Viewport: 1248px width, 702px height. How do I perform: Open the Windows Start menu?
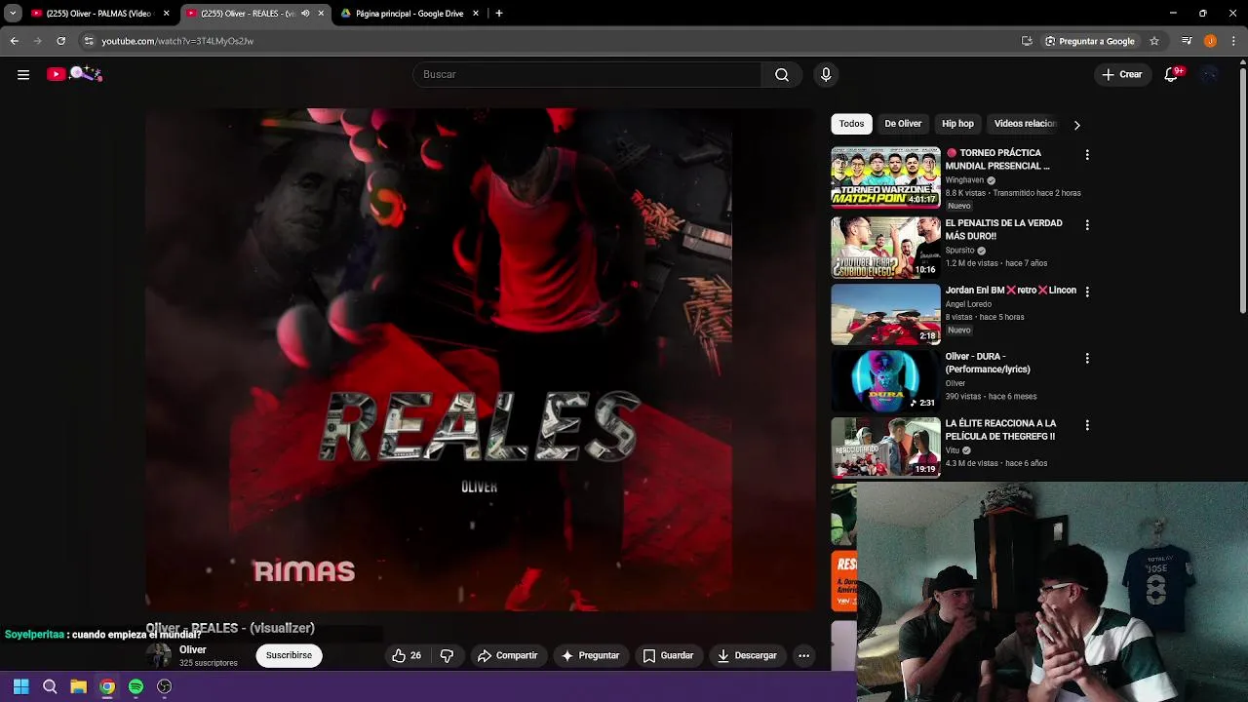(21, 686)
